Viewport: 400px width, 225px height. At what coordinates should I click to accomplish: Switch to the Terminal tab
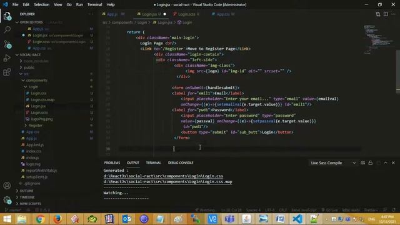[x=153, y=162]
